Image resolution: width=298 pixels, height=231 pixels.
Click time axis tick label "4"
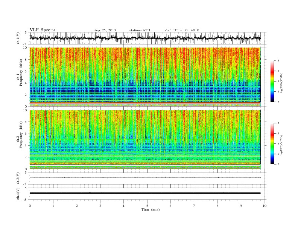click(x=123, y=206)
